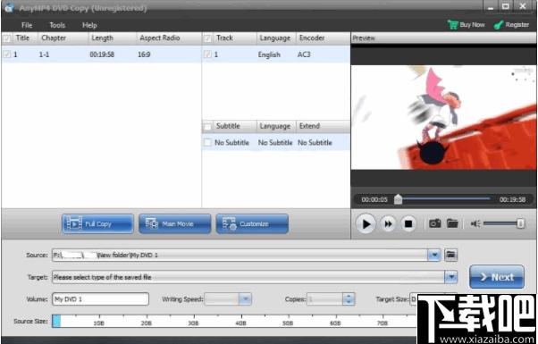Click the Chapter column header

click(54, 38)
